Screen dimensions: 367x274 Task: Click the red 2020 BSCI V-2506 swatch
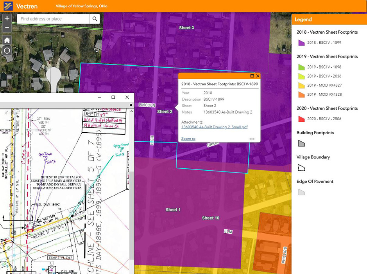[x=301, y=119]
